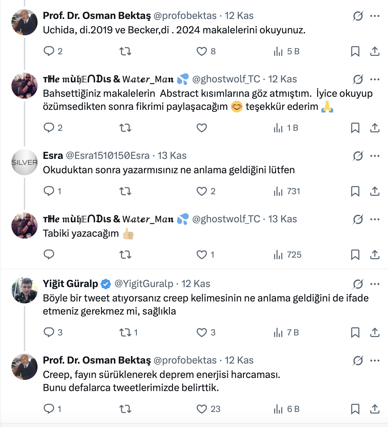Click Esra's SILVER profile avatar
Image resolution: width=388 pixels, height=427 pixels.
[x=24, y=162]
